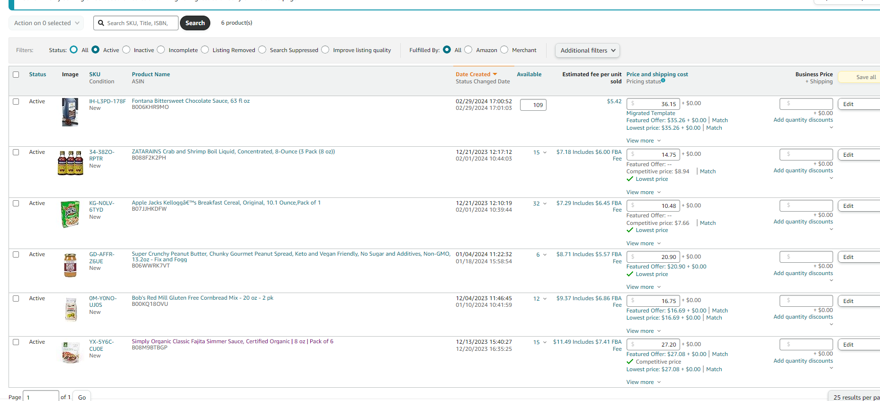Check the Apple Jacks row checkbox
The image size is (880, 401).
click(x=16, y=203)
